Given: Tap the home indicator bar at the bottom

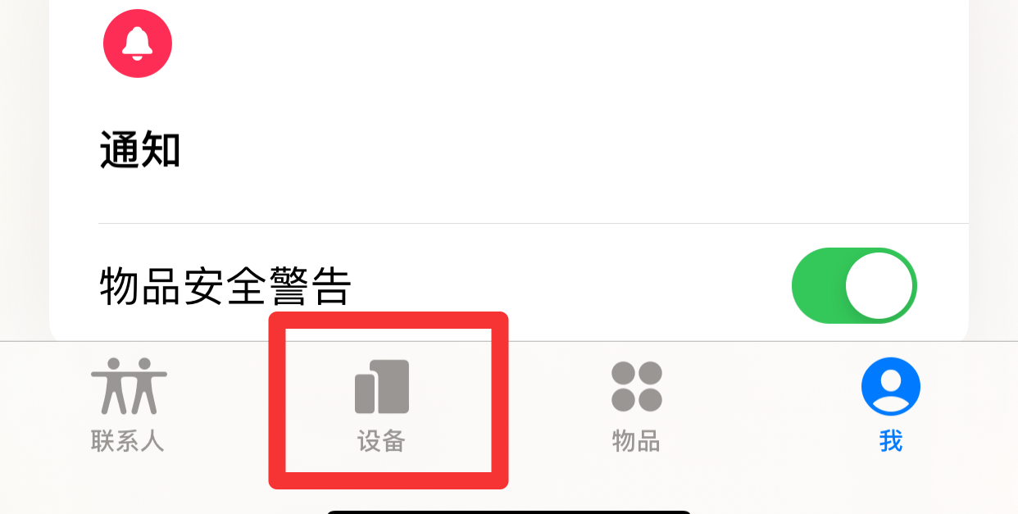Looking at the screenshot, I should [509, 512].
